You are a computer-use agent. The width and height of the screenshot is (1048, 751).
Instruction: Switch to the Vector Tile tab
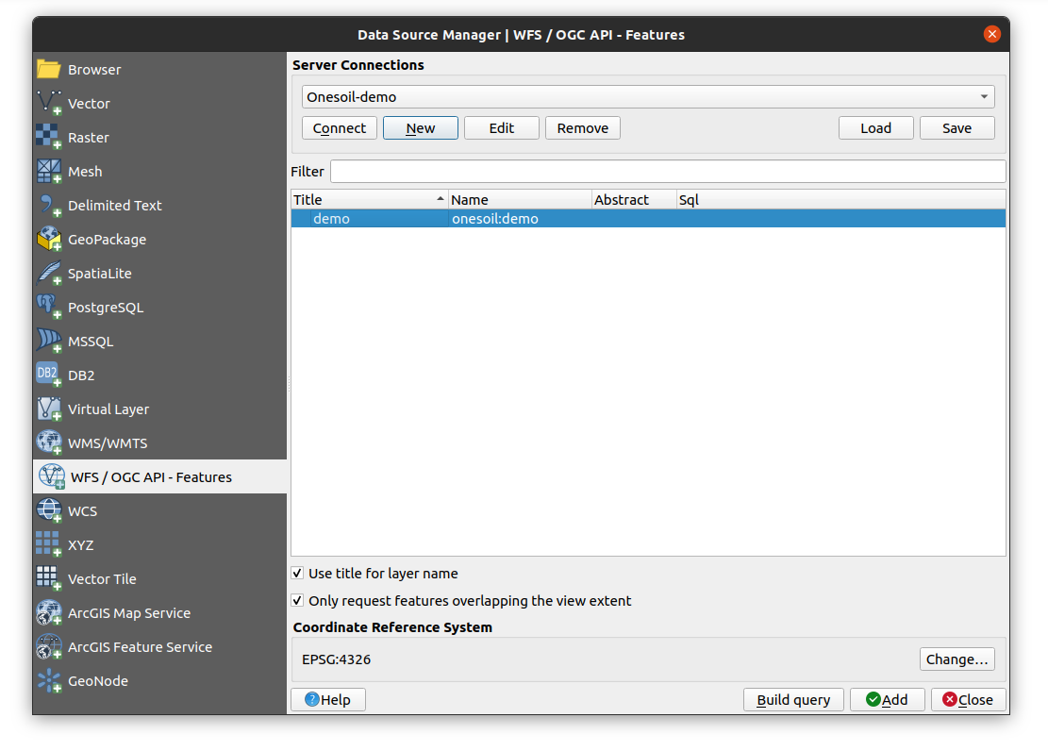point(102,579)
